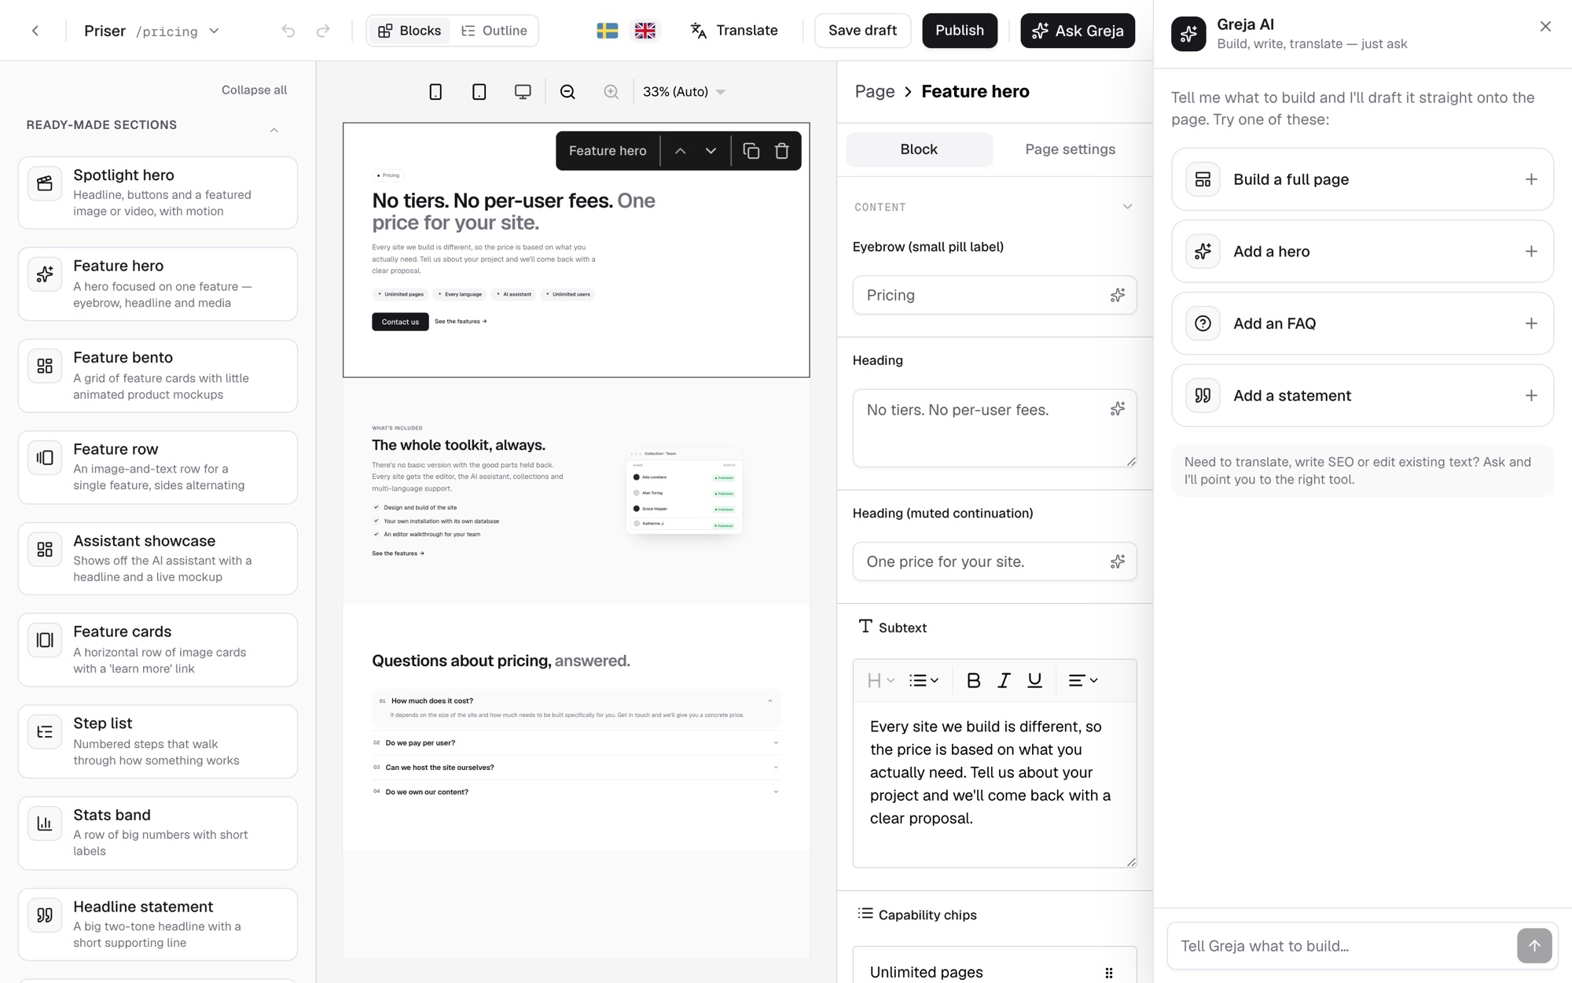Zoom out the canvas
The width and height of the screenshot is (1572, 983).
pos(567,92)
